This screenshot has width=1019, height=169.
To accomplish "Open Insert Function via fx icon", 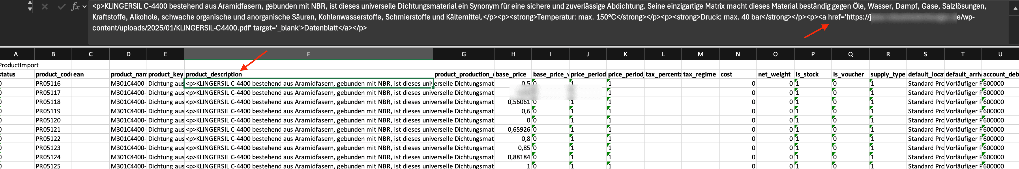I will point(76,7).
